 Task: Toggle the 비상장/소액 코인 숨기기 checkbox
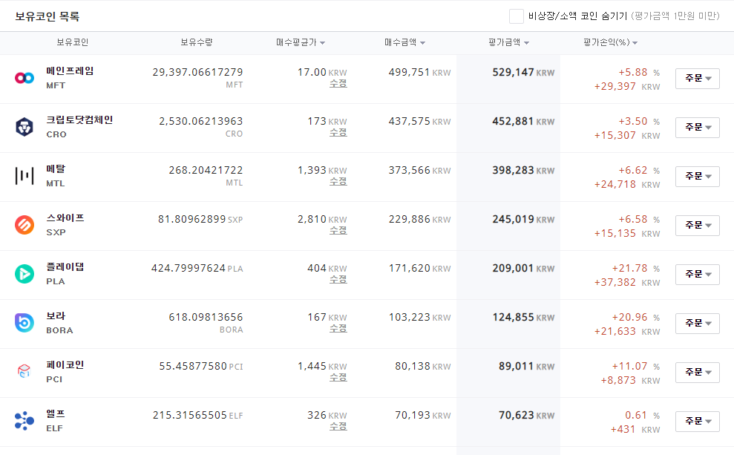tap(517, 16)
